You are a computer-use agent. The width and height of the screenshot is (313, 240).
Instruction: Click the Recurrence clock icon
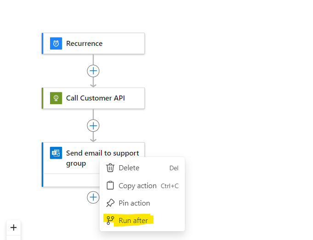56,43
